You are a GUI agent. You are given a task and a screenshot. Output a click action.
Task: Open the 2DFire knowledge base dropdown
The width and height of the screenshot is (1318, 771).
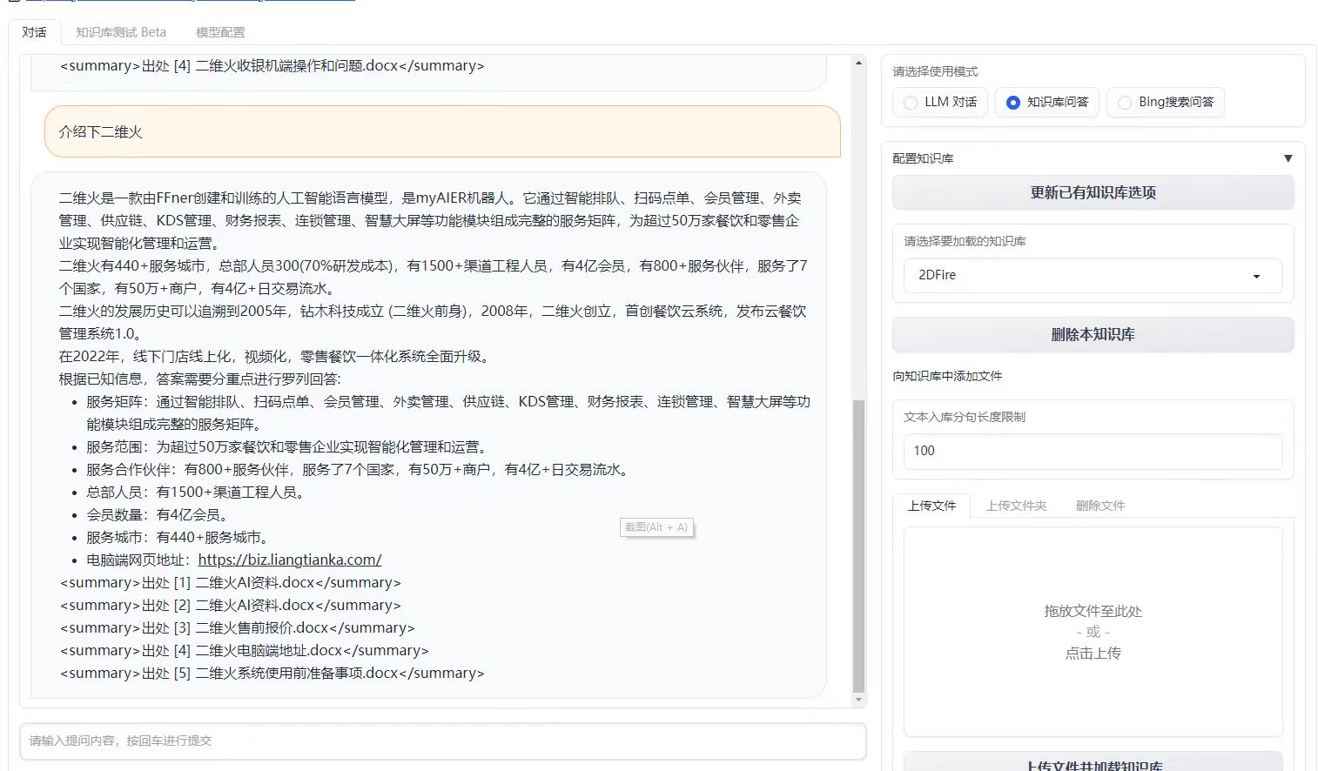tap(1093, 275)
